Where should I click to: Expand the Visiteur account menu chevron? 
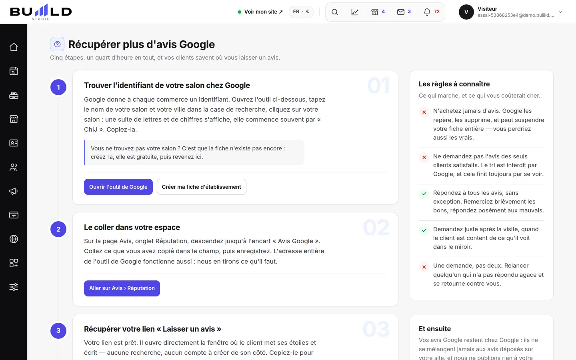560,12
